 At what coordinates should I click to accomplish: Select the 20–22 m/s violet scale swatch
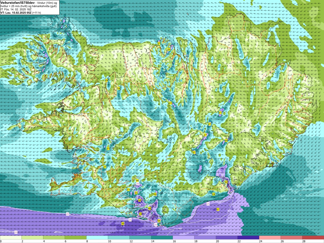227,238
